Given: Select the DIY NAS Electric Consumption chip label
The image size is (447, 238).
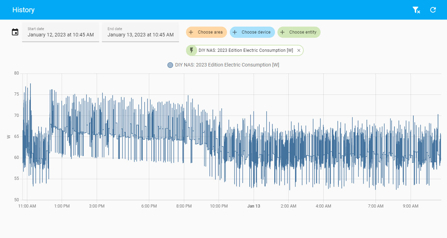Looking at the screenshot, I should pyautogui.click(x=246, y=50).
